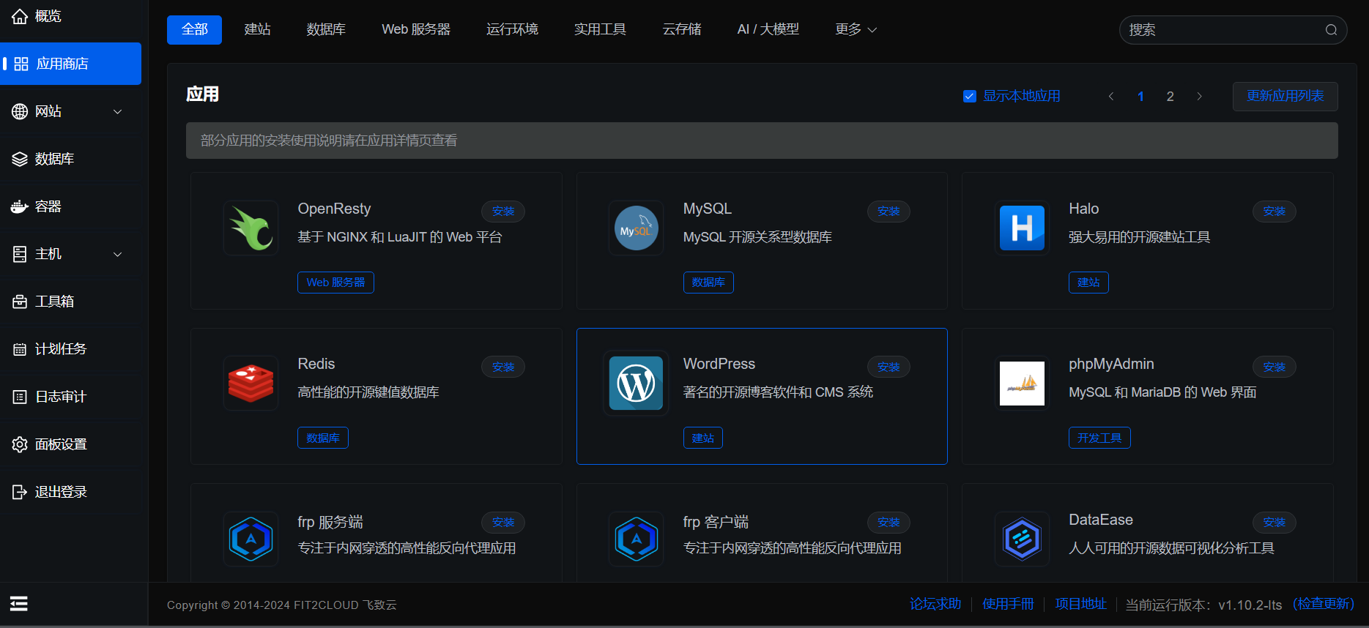
Task: Go to page 2 of apps
Action: coord(1170,96)
